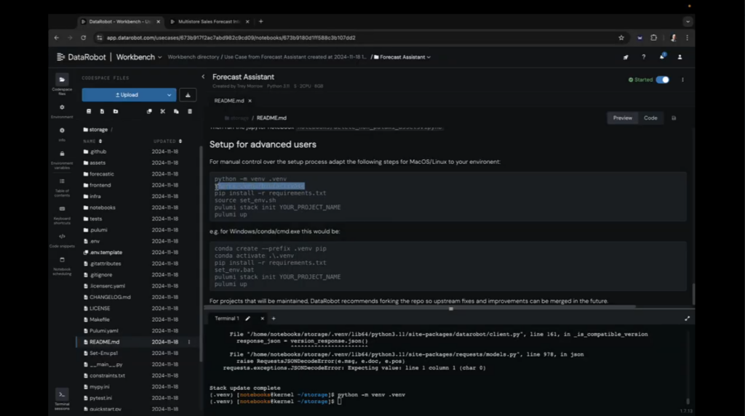Collapse the Codespace files panel
This screenshot has width=745, height=416.
coord(204,77)
